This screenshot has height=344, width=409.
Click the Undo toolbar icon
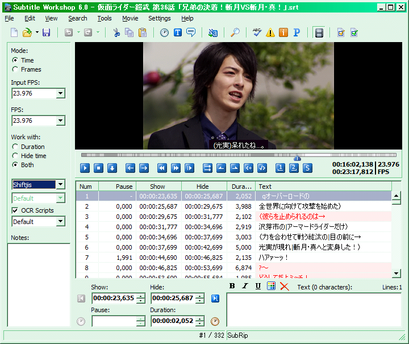tap(68, 32)
